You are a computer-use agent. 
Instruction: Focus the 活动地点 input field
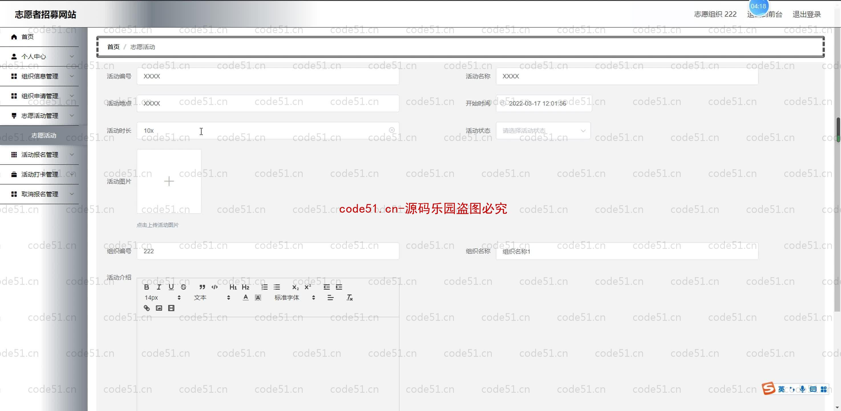click(268, 103)
